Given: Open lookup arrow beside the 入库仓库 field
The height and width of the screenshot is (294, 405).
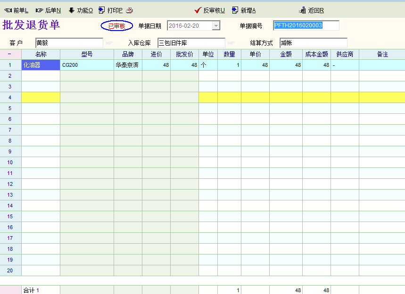Looking at the screenshot, I should pyautogui.click(x=231, y=43).
